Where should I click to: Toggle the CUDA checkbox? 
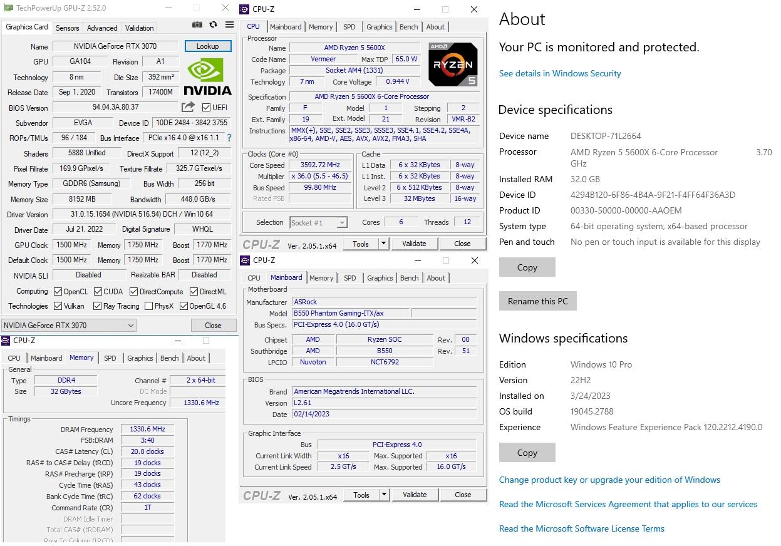point(98,292)
